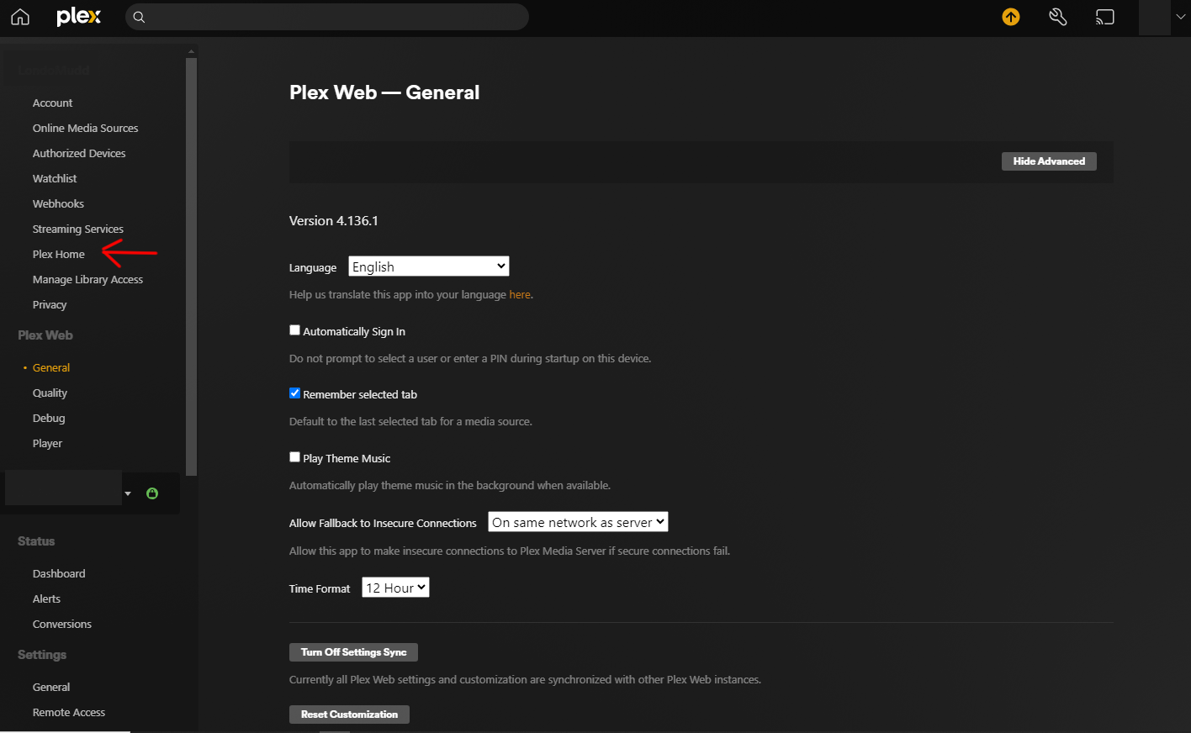The image size is (1191, 733).
Task: Open Manage Library Access
Action: [x=87, y=279]
